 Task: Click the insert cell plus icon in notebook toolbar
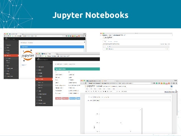[89, 91]
